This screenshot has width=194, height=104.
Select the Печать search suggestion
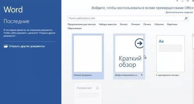coord(147,24)
